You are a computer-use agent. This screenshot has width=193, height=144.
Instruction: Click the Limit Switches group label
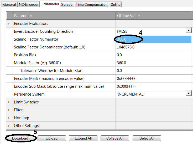click(x=27, y=102)
